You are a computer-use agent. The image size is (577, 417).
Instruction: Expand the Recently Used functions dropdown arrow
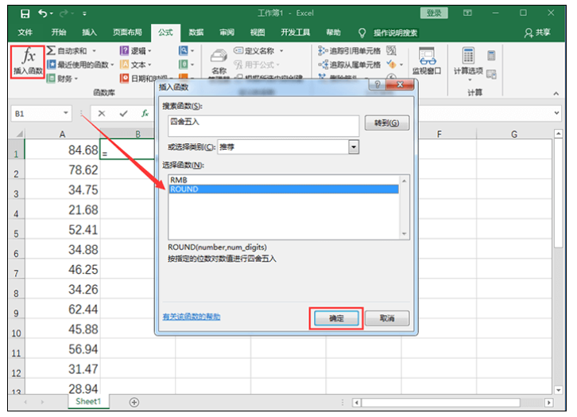click(112, 64)
